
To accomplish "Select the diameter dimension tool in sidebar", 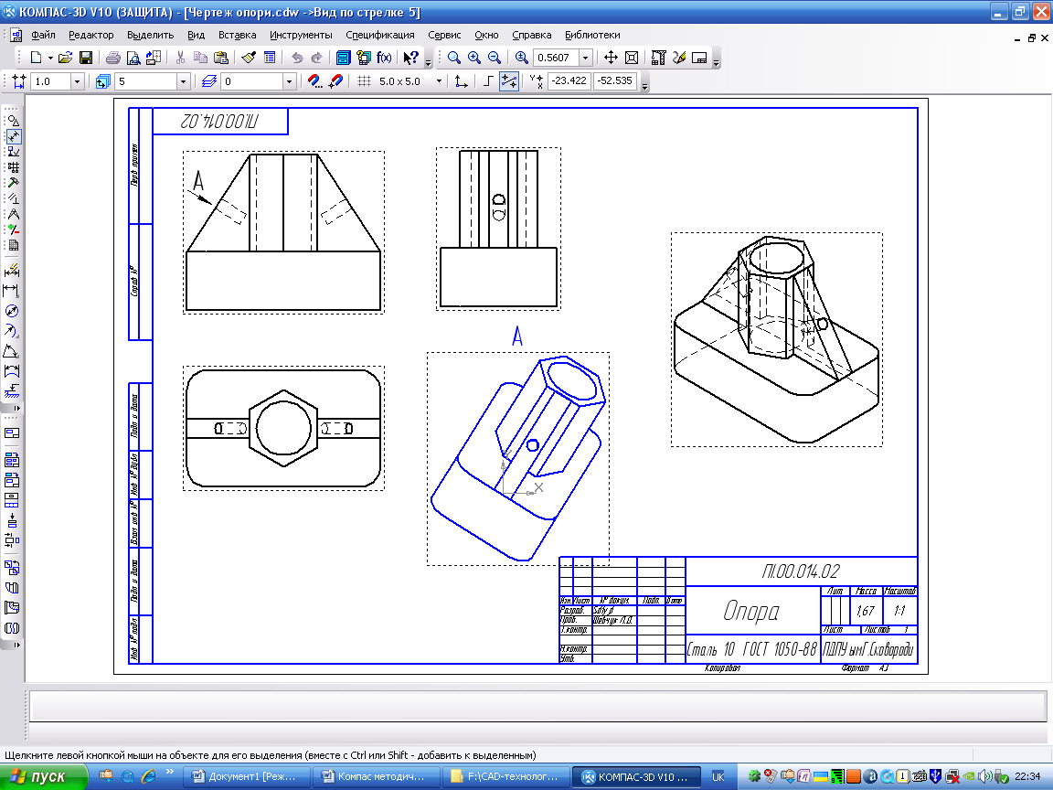I will coord(13,311).
